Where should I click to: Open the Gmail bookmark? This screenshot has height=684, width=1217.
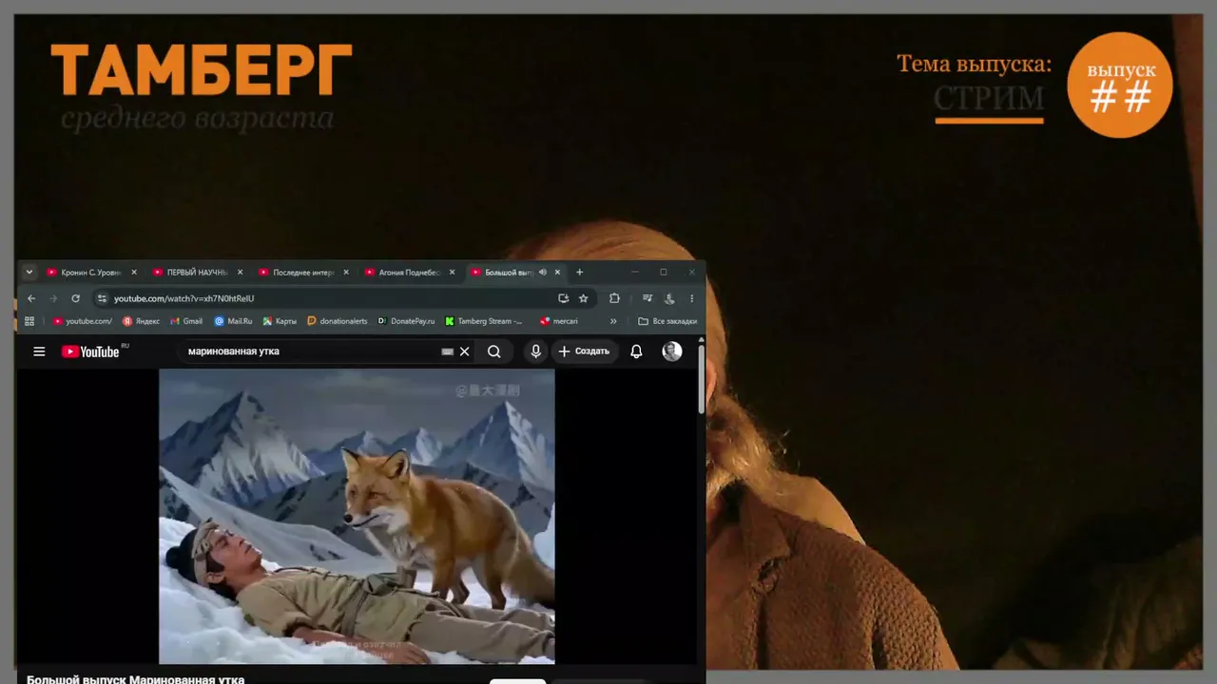pos(186,321)
